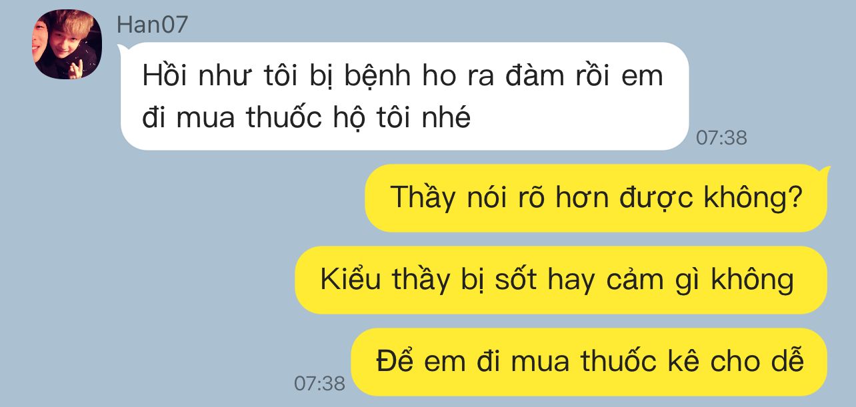Click the line 'đi mua thuốc hộ tôi nhé'
856x407 pixels.
(307, 118)
